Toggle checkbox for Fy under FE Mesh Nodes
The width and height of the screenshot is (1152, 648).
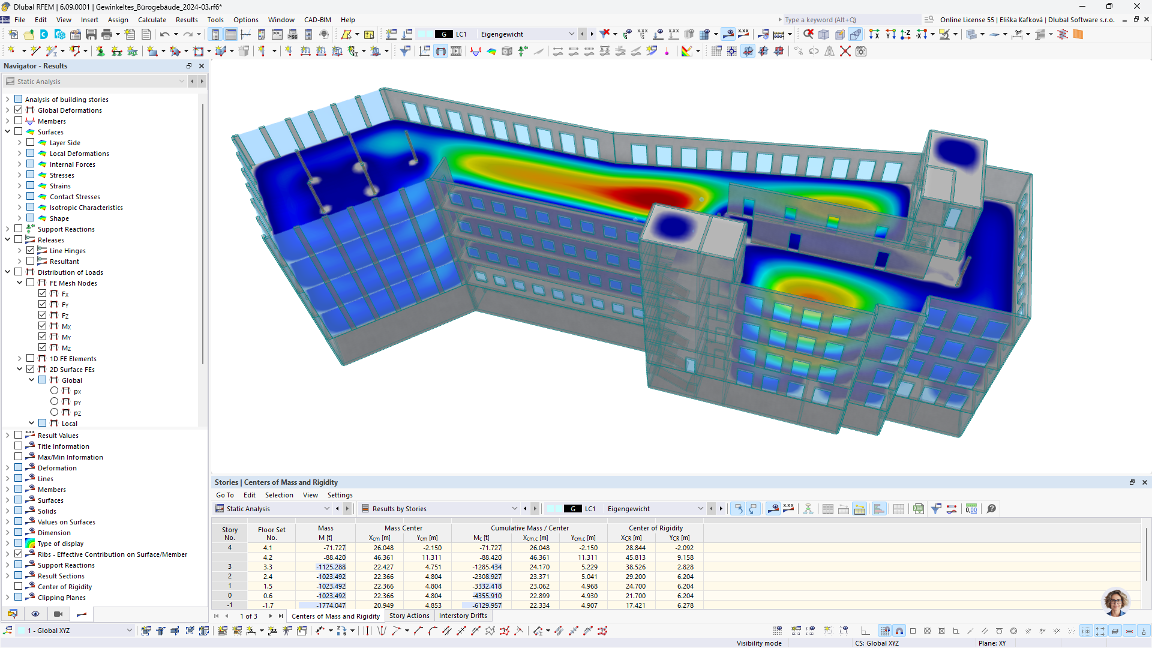pyautogui.click(x=42, y=304)
